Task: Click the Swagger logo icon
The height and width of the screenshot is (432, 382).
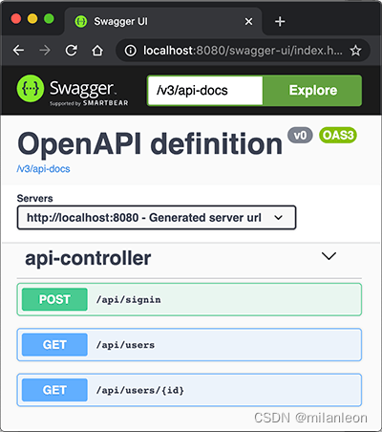Action: pyautogui.click(x=31, y=89)
